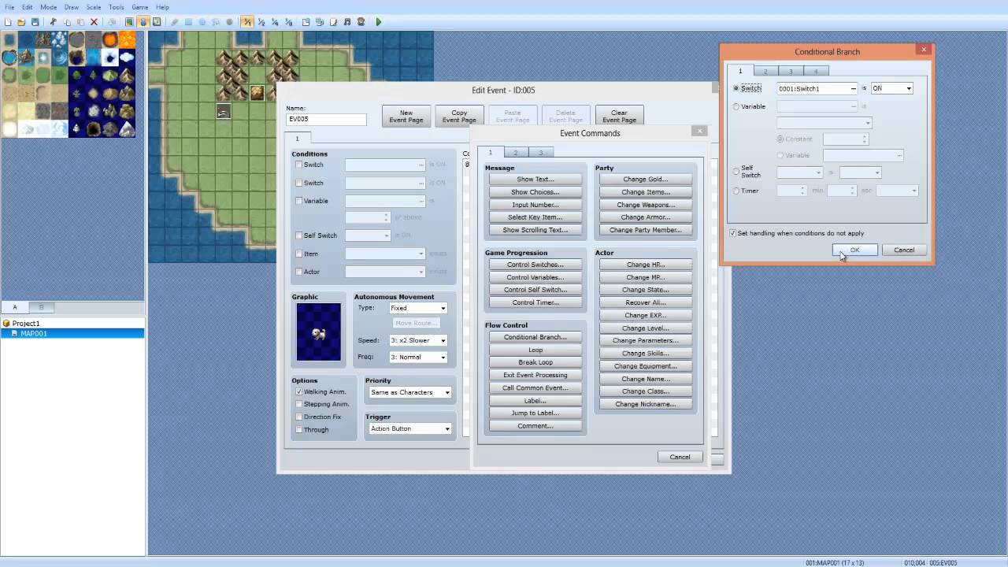Click the event Name field EV005
Screen dimensions: 1008x567
point(326,120)
